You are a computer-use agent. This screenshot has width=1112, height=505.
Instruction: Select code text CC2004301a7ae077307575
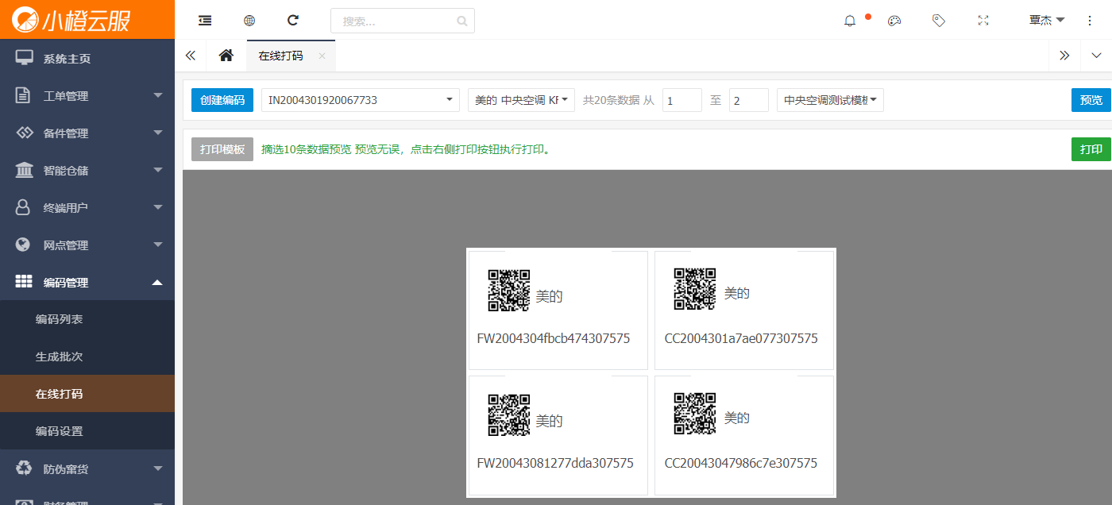click(741, 338)
